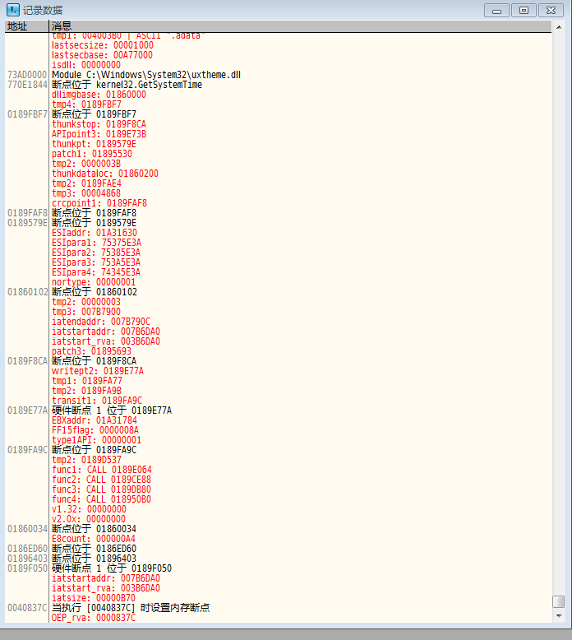Click the scrollbar down arrow

tap(559, 616)
